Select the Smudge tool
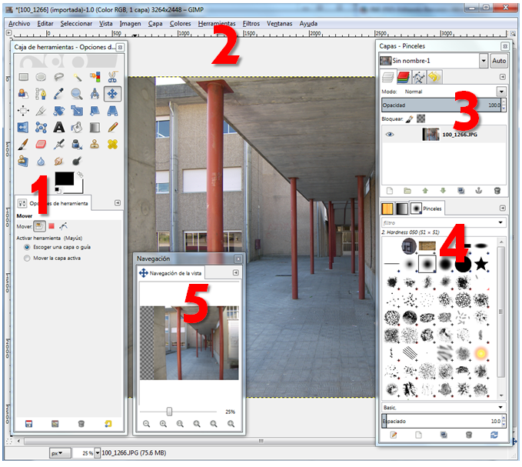The height and width of the screenshot is (467, 522). [x=59, y=162]
